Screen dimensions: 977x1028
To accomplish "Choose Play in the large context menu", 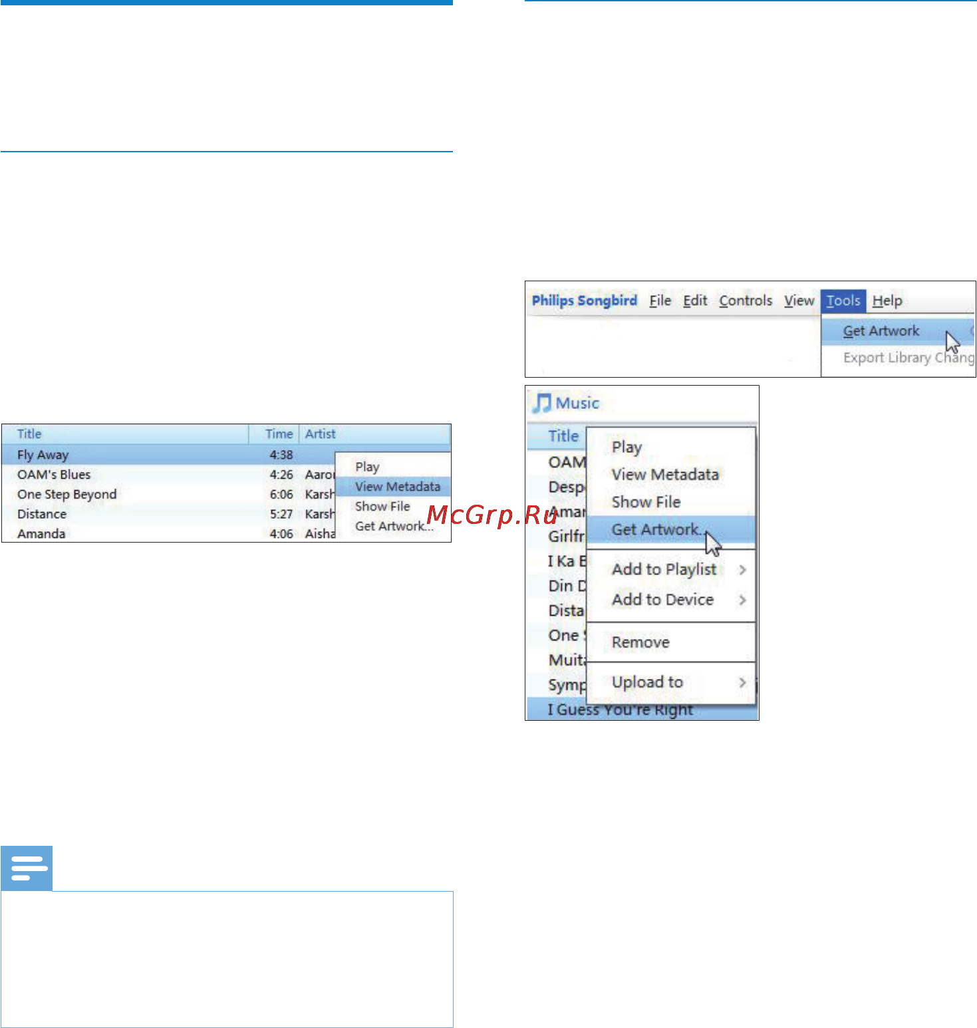I will click(x=627, y=447).
